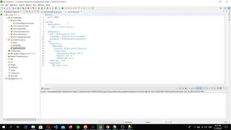Viewport: 231px width, 130px height.
Task: Select the application.yml editor tab
Action: tap(74, 12)
